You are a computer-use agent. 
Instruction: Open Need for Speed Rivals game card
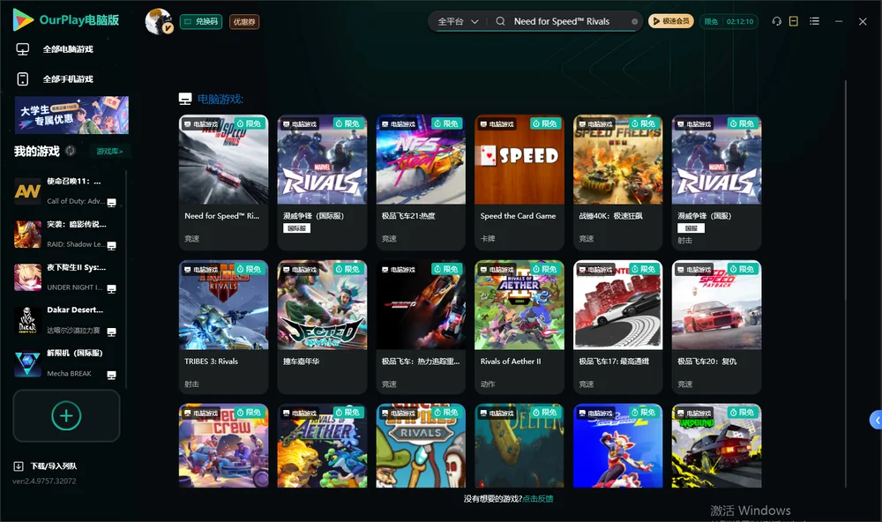pos(223,183)
